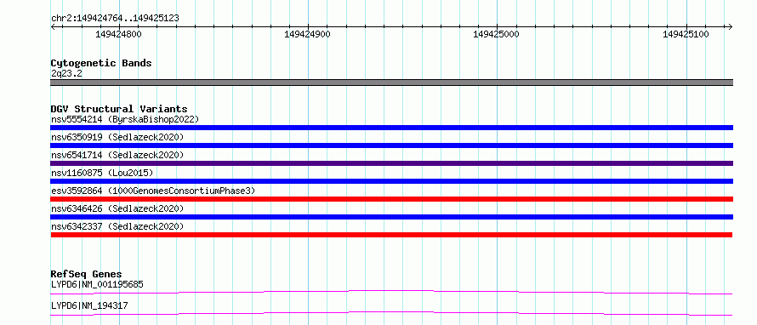
Task: Select the gray 2q23.2 cytogenetic band bar
Action: click(391, 83)
